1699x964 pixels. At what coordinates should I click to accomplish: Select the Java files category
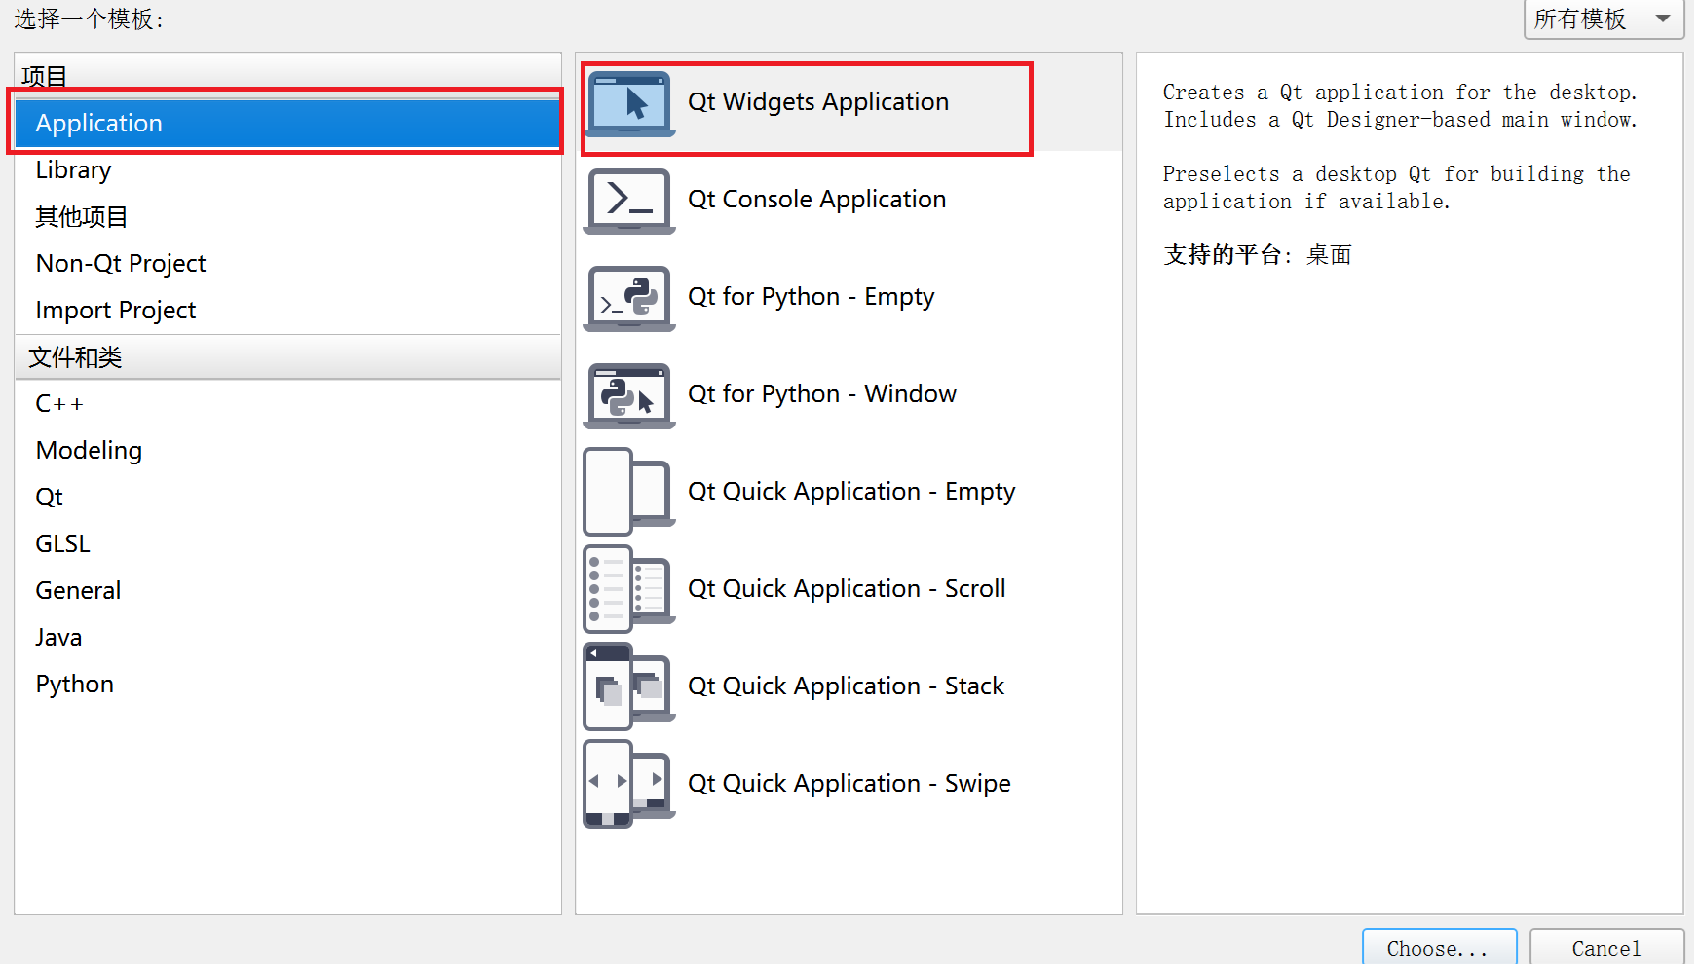point(288,638)
